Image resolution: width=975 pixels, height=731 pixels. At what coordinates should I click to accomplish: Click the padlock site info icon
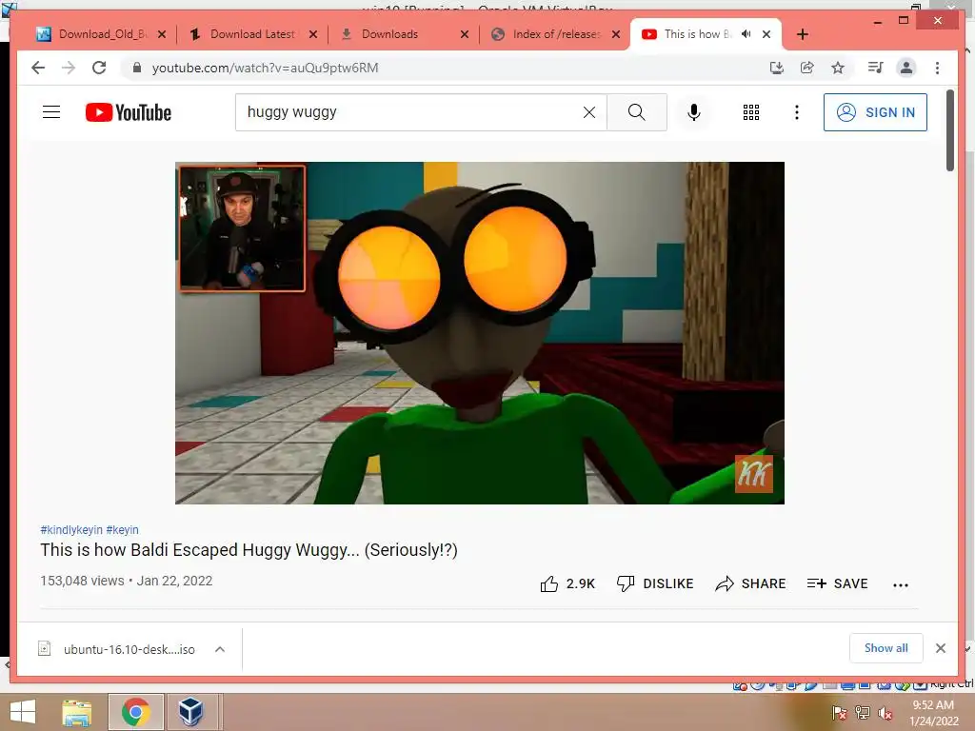(x=137, y=68)
